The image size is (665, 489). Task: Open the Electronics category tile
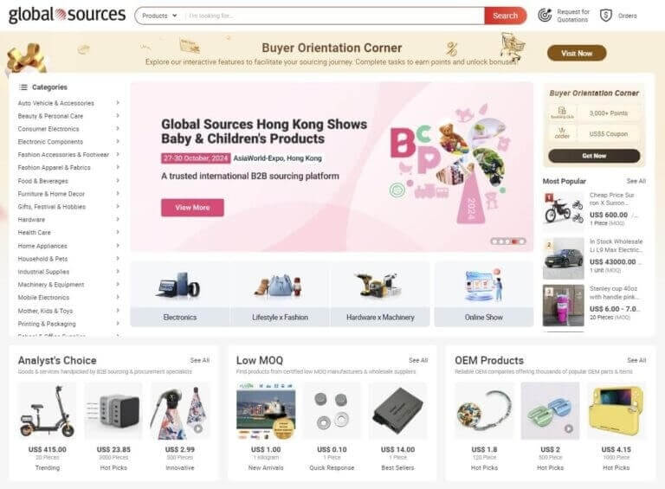point(180,294)
